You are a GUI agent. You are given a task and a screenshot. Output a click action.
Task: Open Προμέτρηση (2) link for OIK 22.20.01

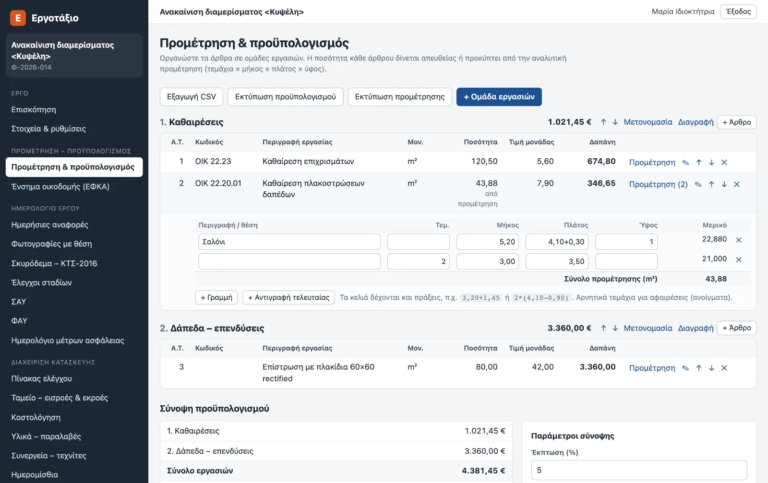pyautogui.click(x=658, y=184)
